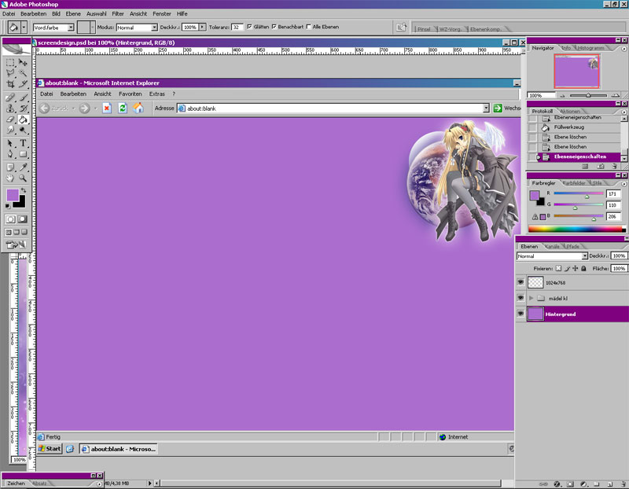Select the Slice tool
This screenshot has height=489, width=629.
(24, 83)
